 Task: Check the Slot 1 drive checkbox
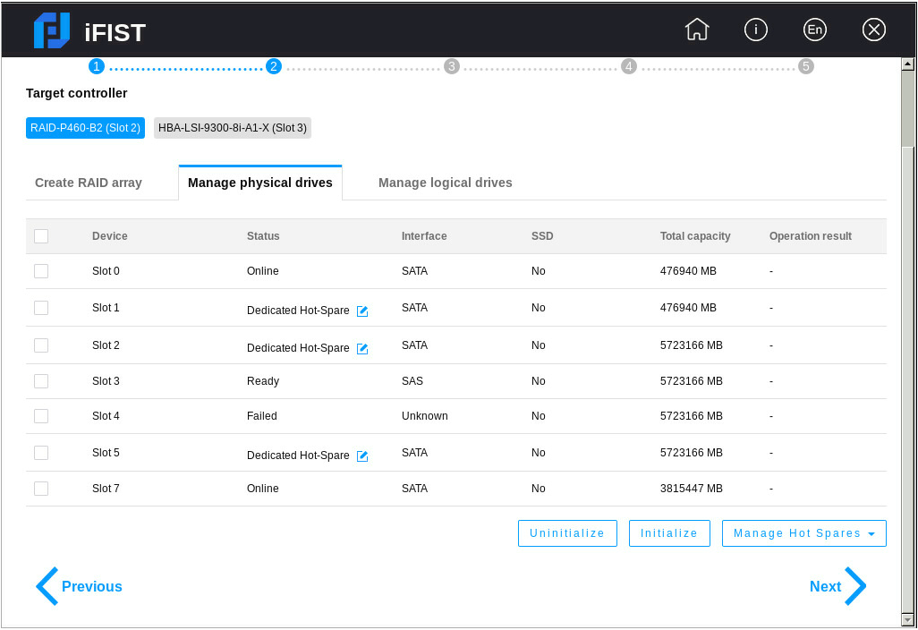click(x=41, y=308)
